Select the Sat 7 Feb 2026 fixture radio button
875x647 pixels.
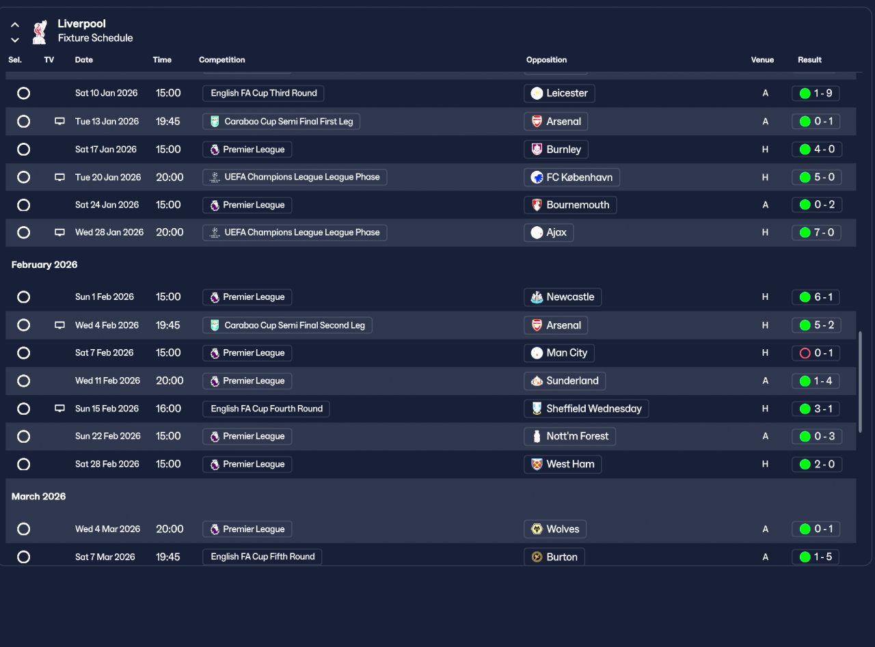point(23,353)
